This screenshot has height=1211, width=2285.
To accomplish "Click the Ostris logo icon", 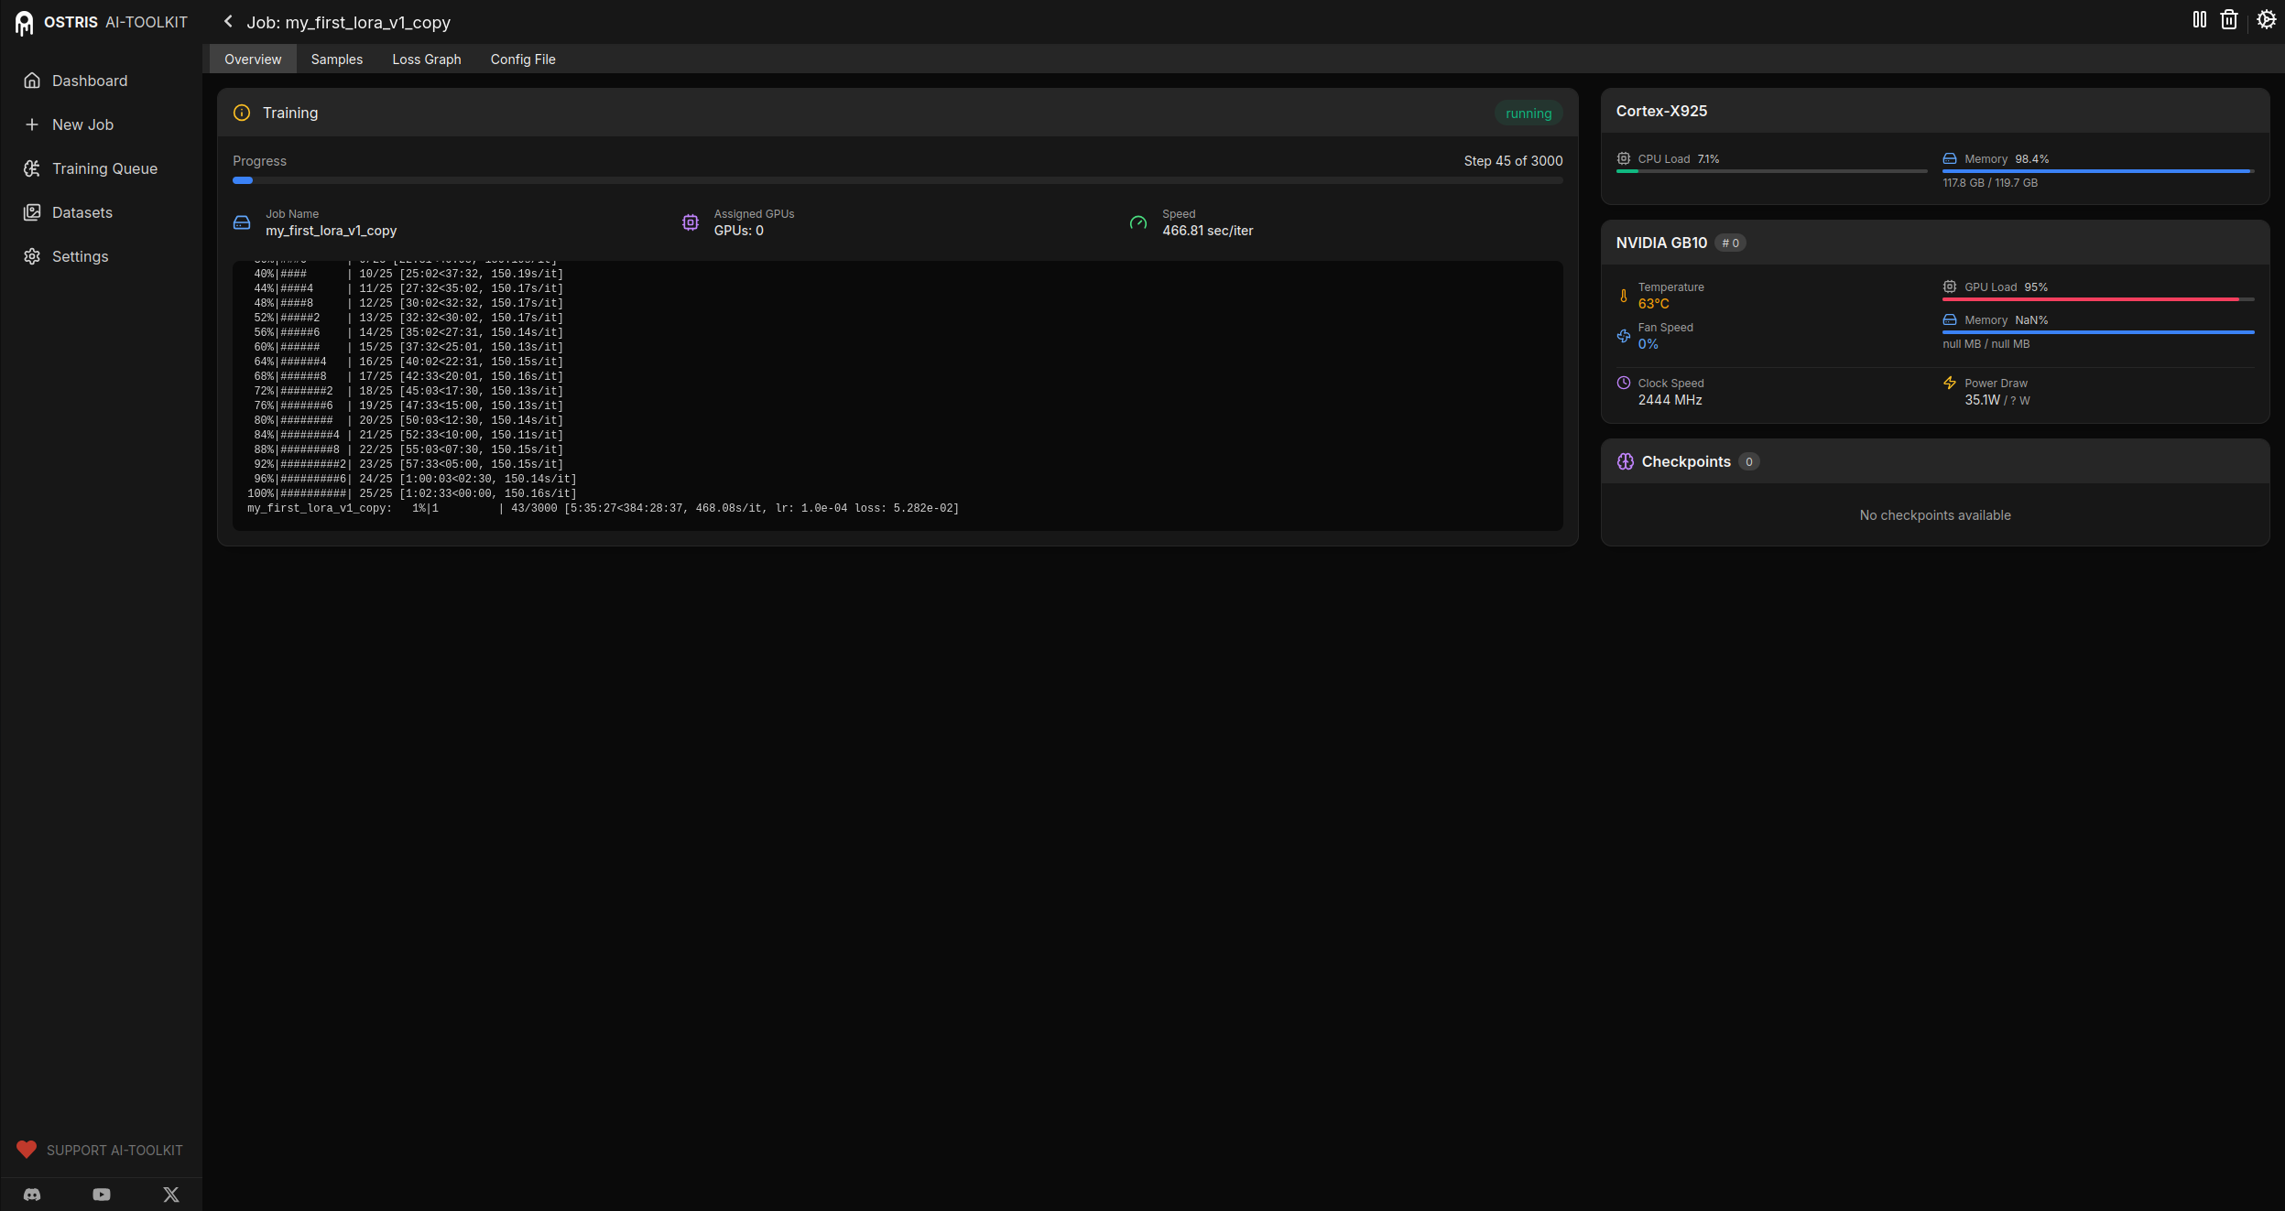I will pyautogui.click(x=24, y=22).
